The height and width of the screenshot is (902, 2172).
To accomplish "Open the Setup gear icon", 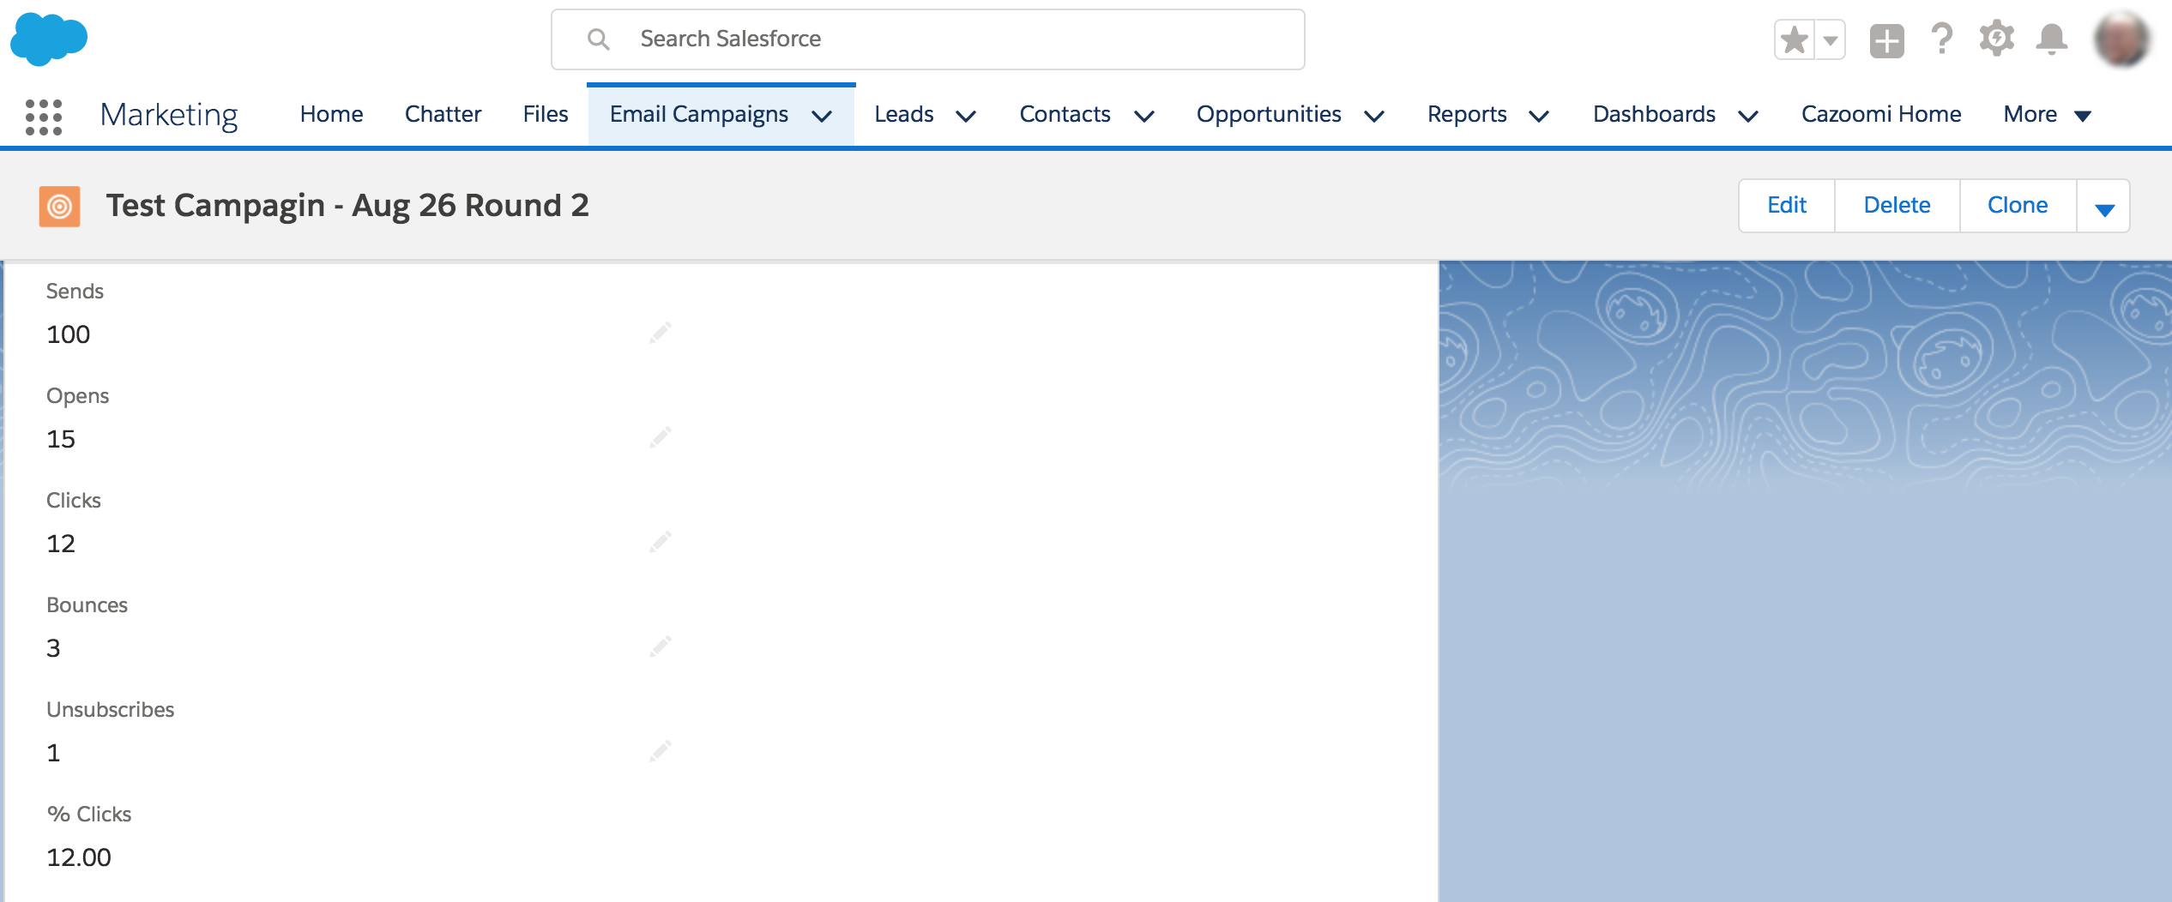I will click(x=1996, y=39).
